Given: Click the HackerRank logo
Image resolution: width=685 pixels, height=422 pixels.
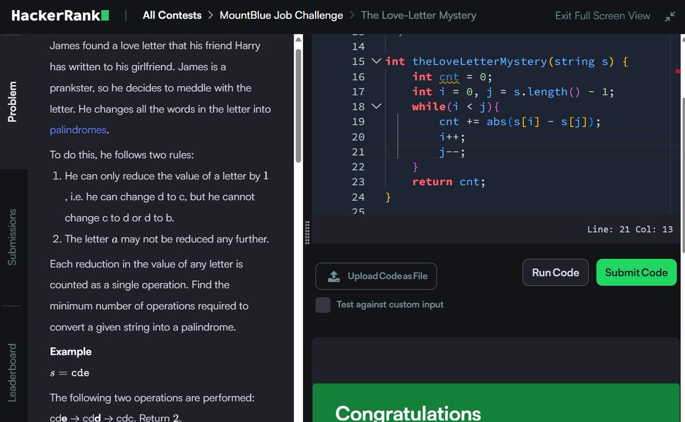Looking at the screenshot, I should pos(61,16).
